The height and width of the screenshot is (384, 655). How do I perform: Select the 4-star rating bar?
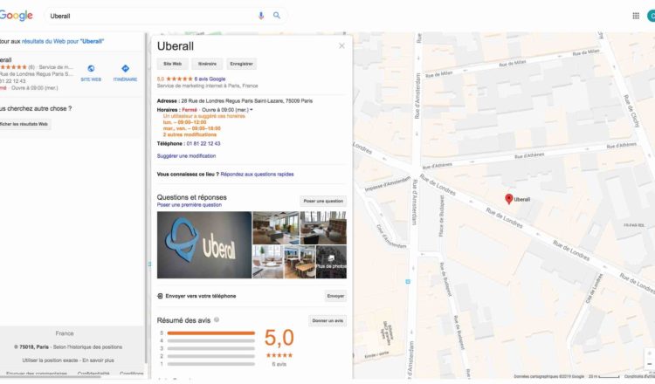(x=211, y=340)
